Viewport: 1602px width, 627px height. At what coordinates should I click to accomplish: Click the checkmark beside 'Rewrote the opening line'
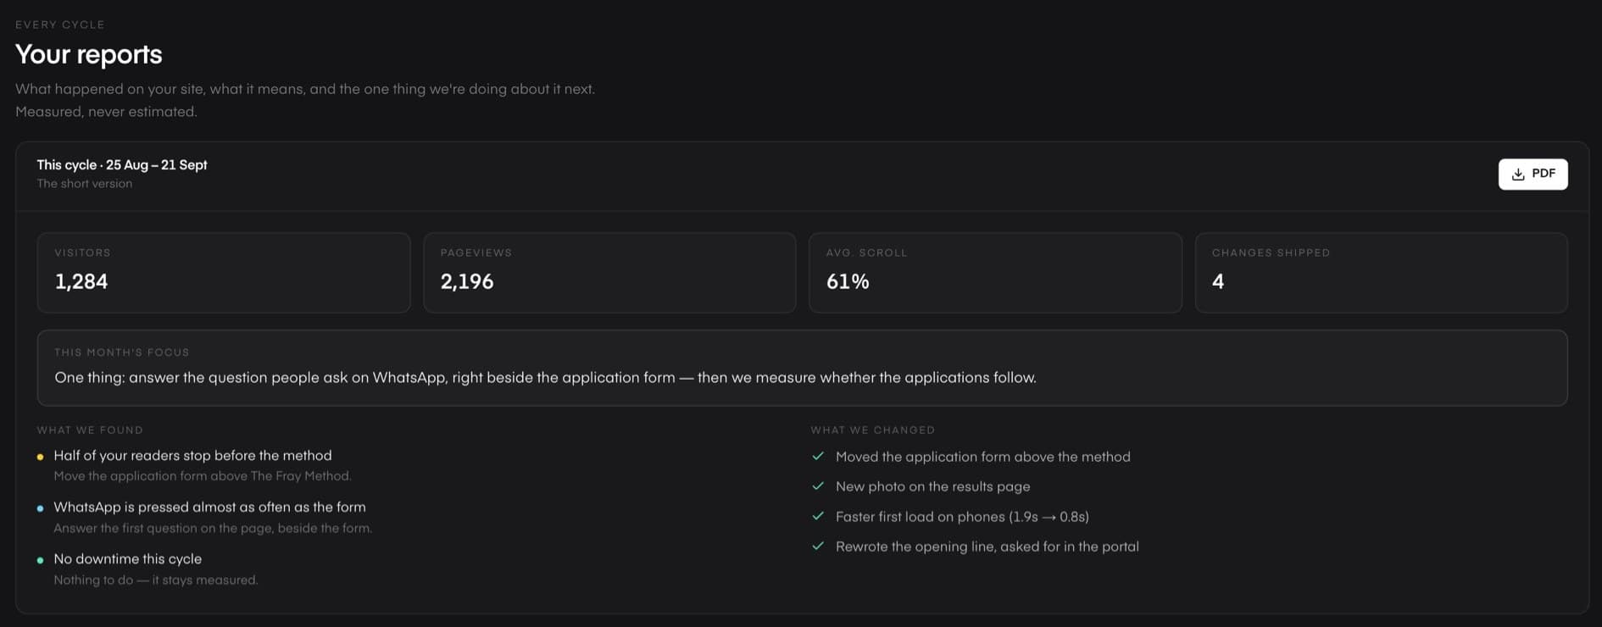[818, 546]
